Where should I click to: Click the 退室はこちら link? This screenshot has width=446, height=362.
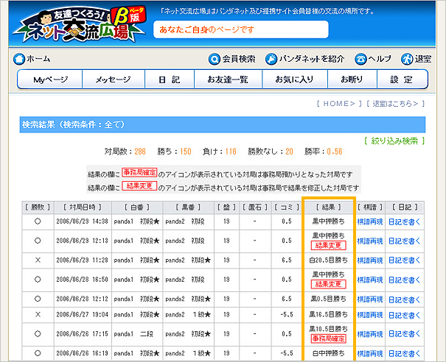coord(397,104)
